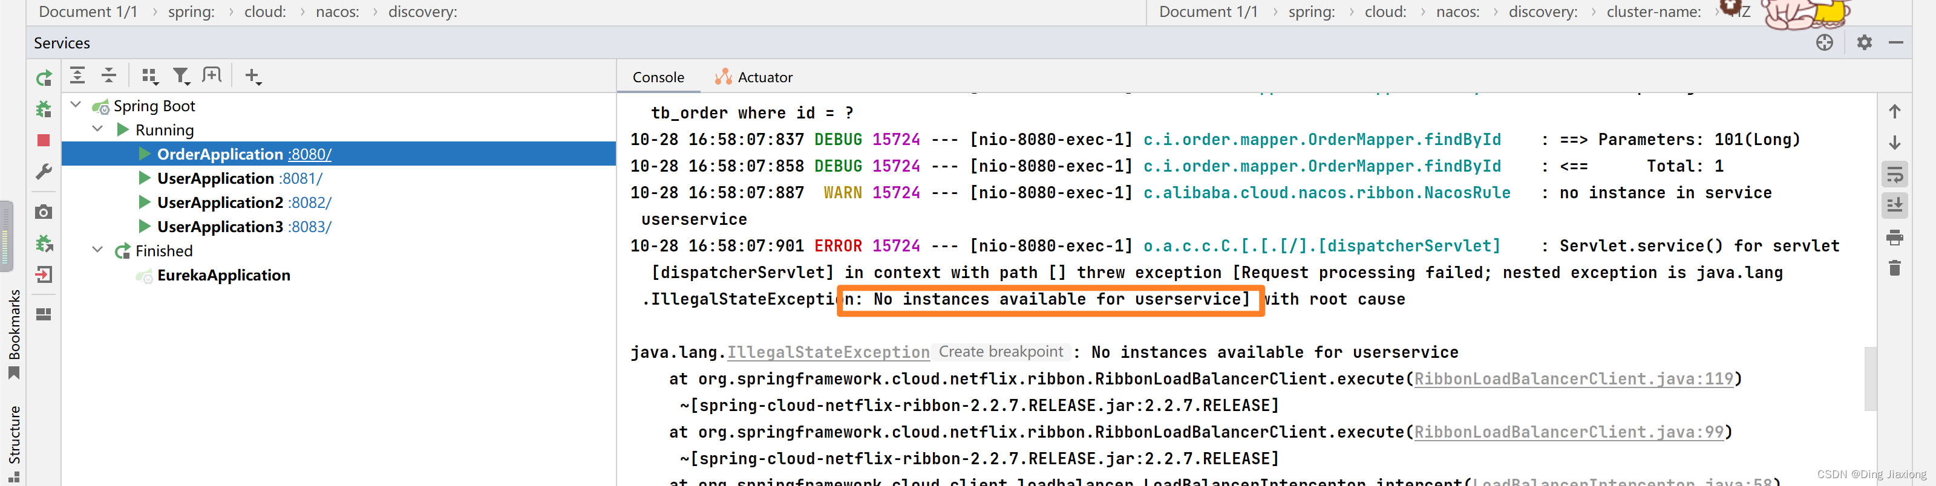This screenshot has width=1936, height=486.
Task: Click left breadcrumb 'nacos:'
Action: (x=338, y=11)
